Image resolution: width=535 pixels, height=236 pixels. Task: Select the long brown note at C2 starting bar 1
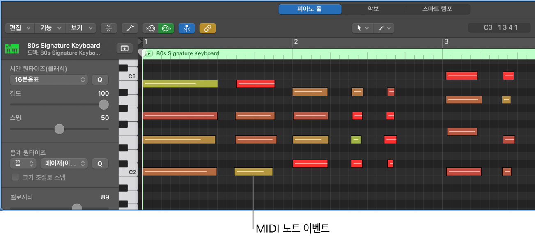coord(180,172)
